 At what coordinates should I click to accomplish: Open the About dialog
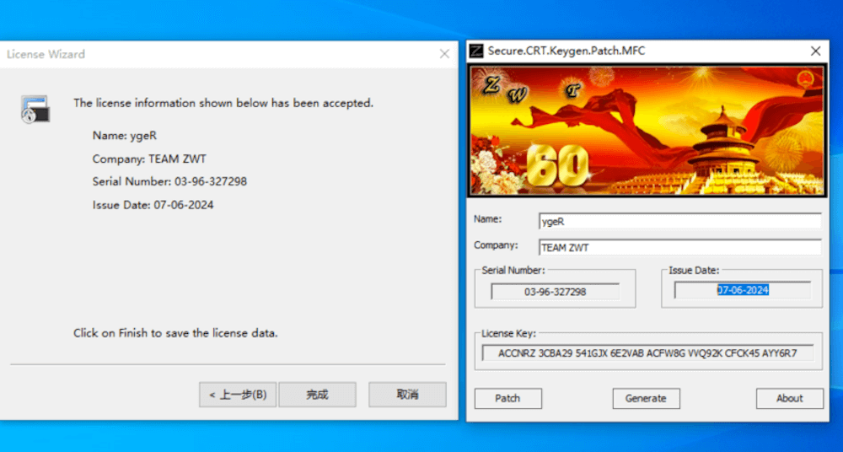click(789, 398)
